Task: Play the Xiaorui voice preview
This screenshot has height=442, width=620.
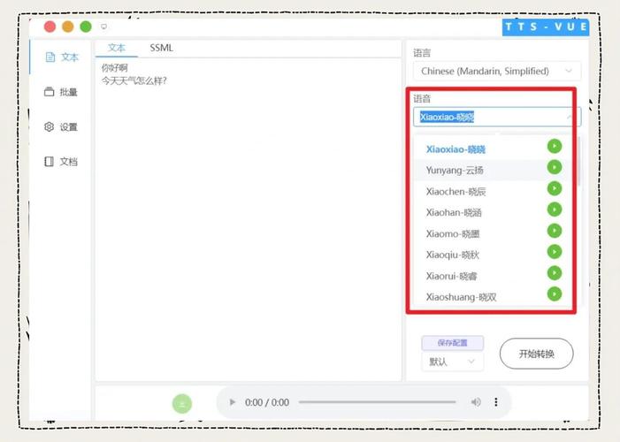Action: click(555, 273)
